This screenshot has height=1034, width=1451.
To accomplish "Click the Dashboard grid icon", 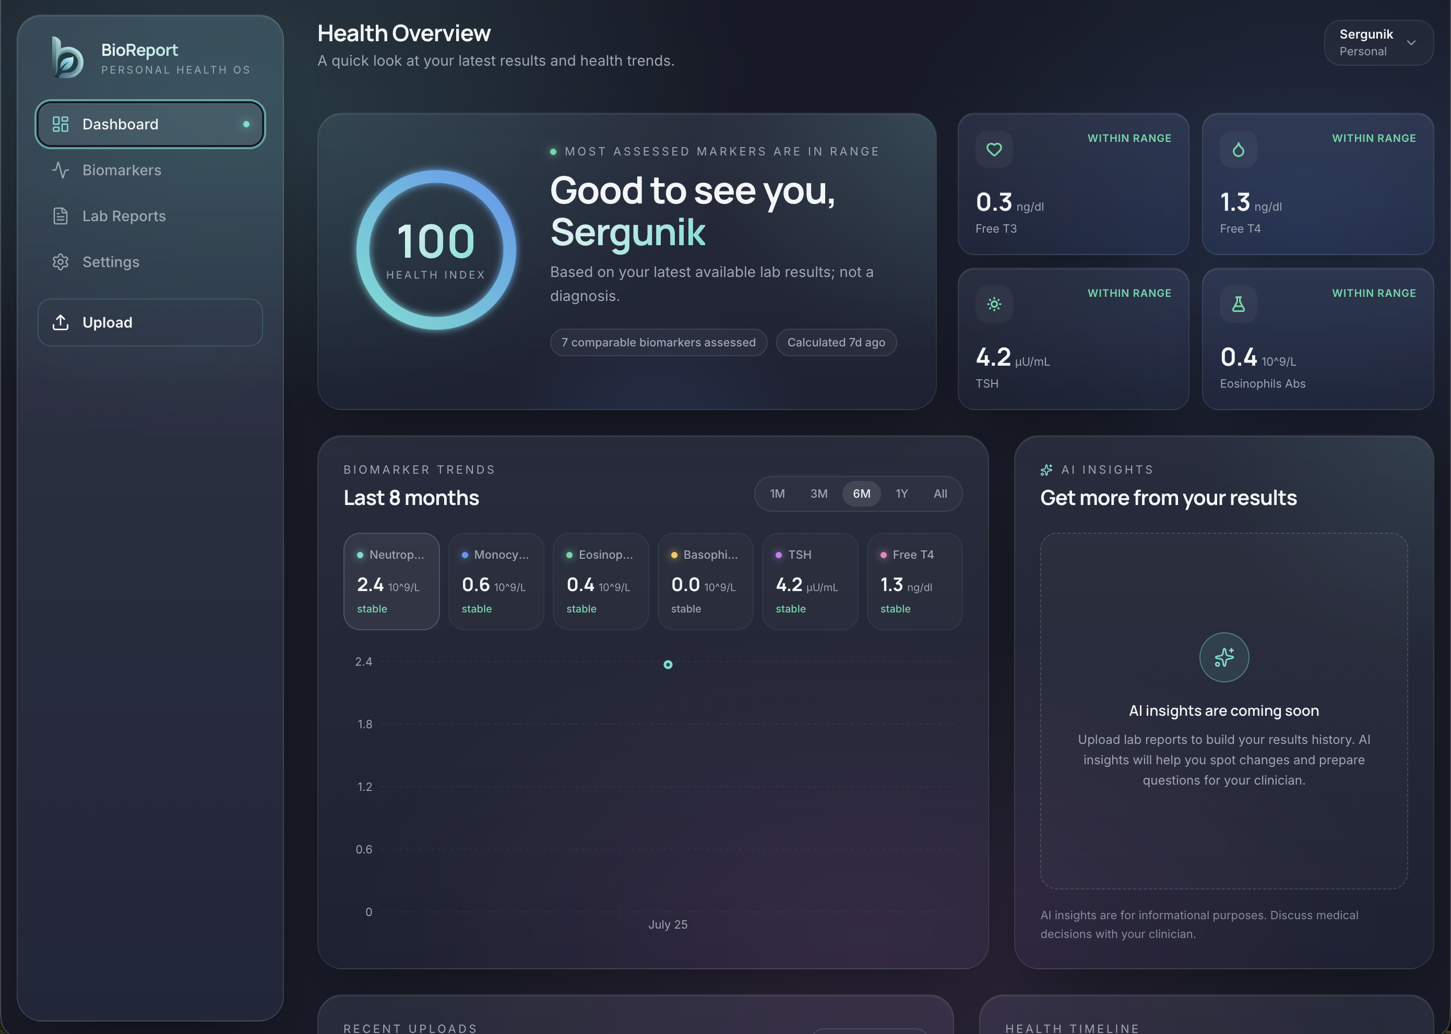I will tap(61, 124).
